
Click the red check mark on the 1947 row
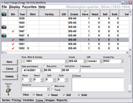(13, 31)
